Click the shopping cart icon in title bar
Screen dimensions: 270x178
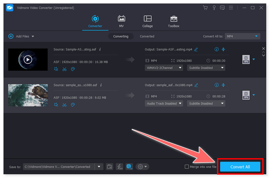tap(205, 7)
